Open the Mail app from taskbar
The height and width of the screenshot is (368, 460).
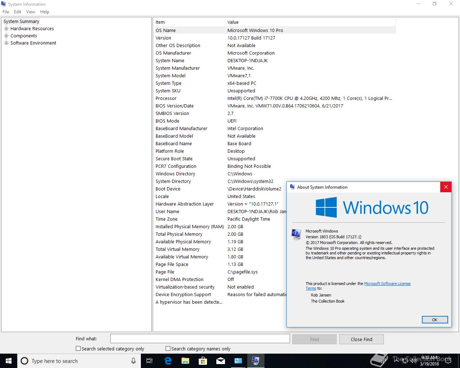[x=221, y=361]
